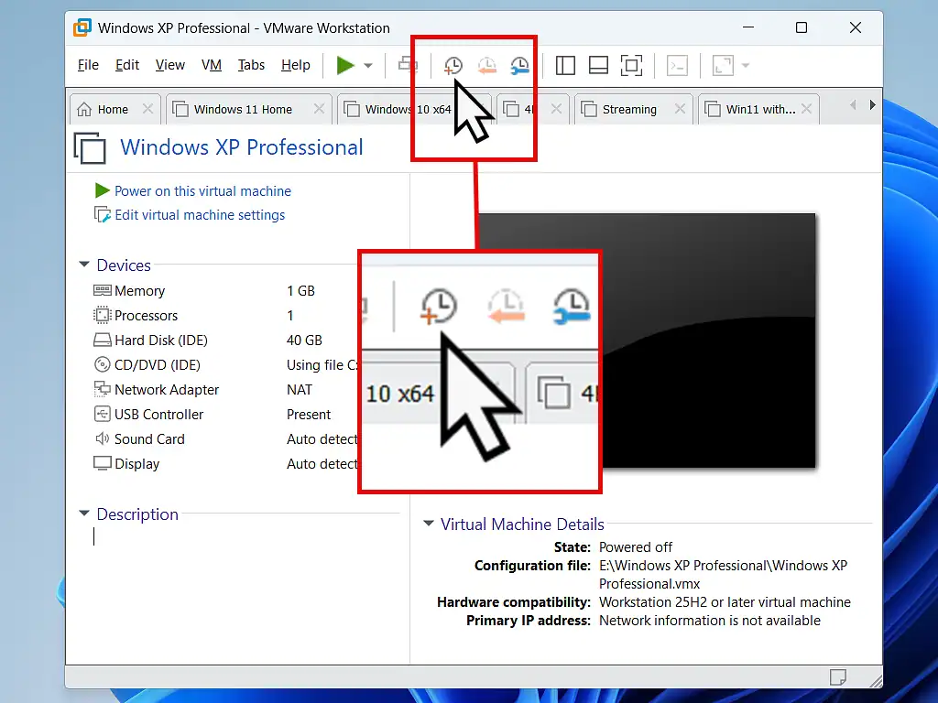The width and height of the screenshot is (938, 703).
Task: Open the File menu
Action: (x=88, y=65)
